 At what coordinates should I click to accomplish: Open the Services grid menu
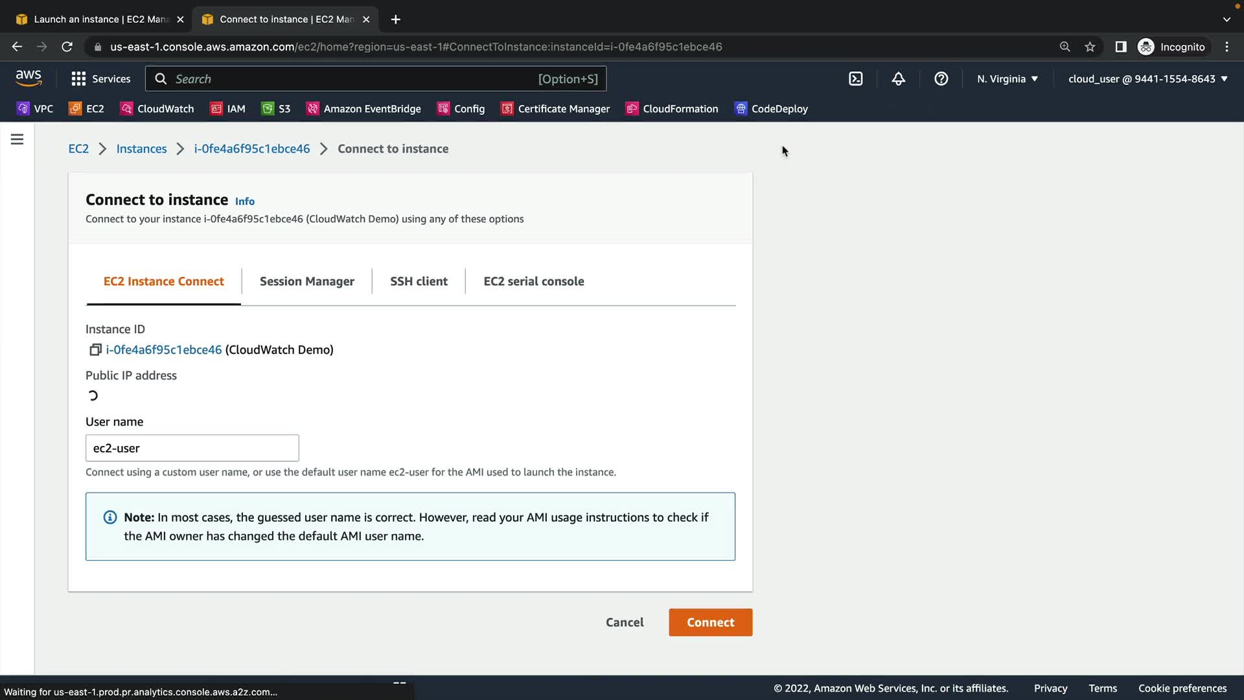point(100,78)
